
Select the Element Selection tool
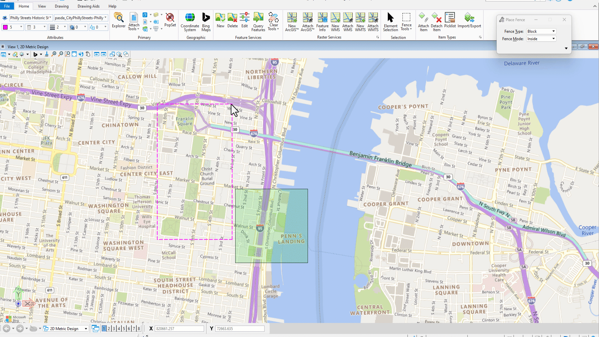click(391, 22)
